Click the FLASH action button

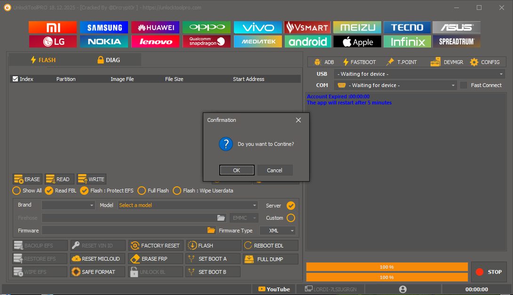pos(213,246)
